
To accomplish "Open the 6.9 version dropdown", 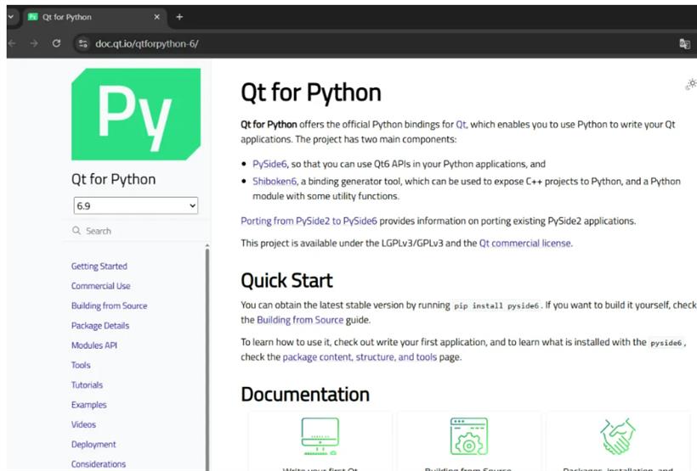I will click(x=136, y=205).
